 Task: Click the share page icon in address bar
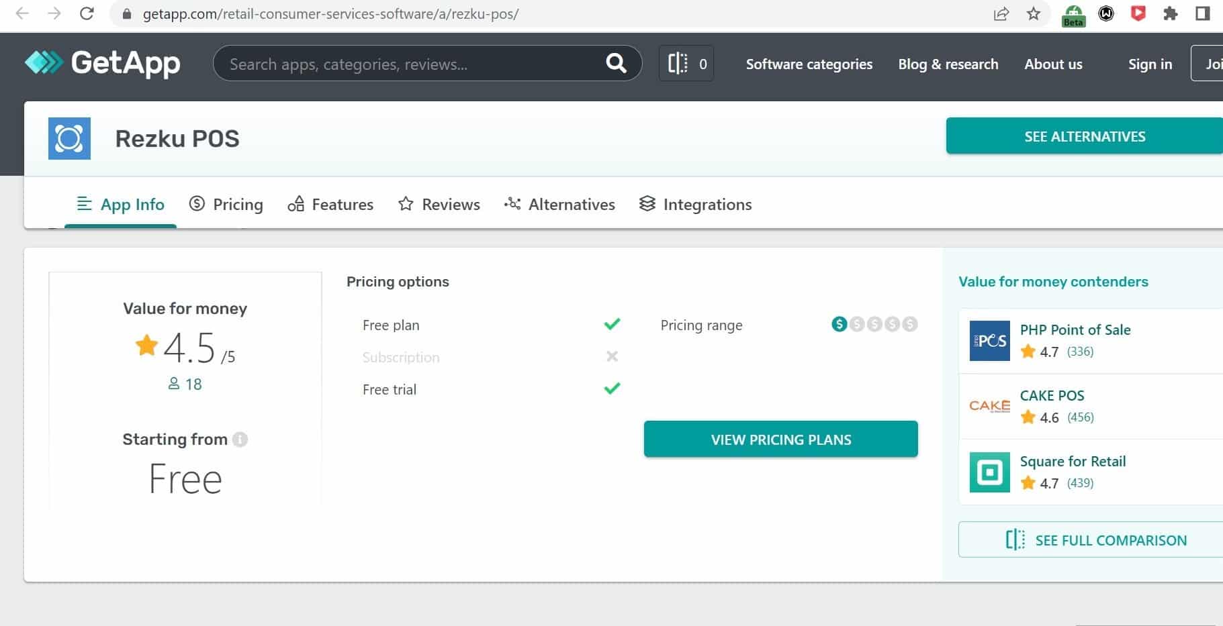(1001, 13)
